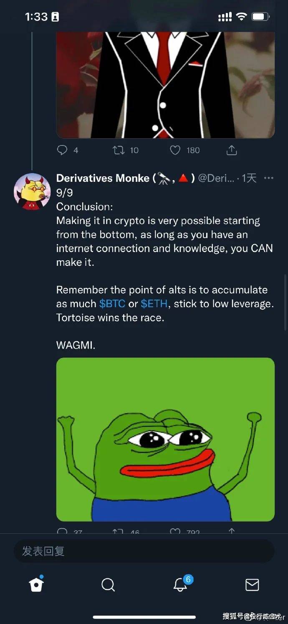
Task: Tap the Wi-Fi status icon
Action: point(241,17)
